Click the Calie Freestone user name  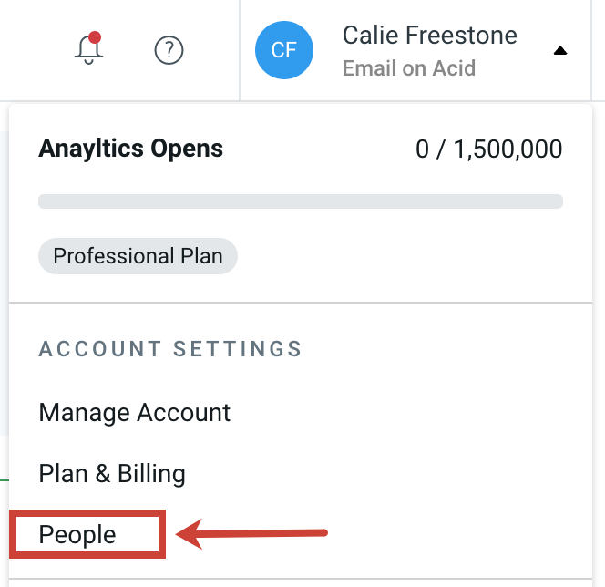pyautogui.click(x=429, y=36)
